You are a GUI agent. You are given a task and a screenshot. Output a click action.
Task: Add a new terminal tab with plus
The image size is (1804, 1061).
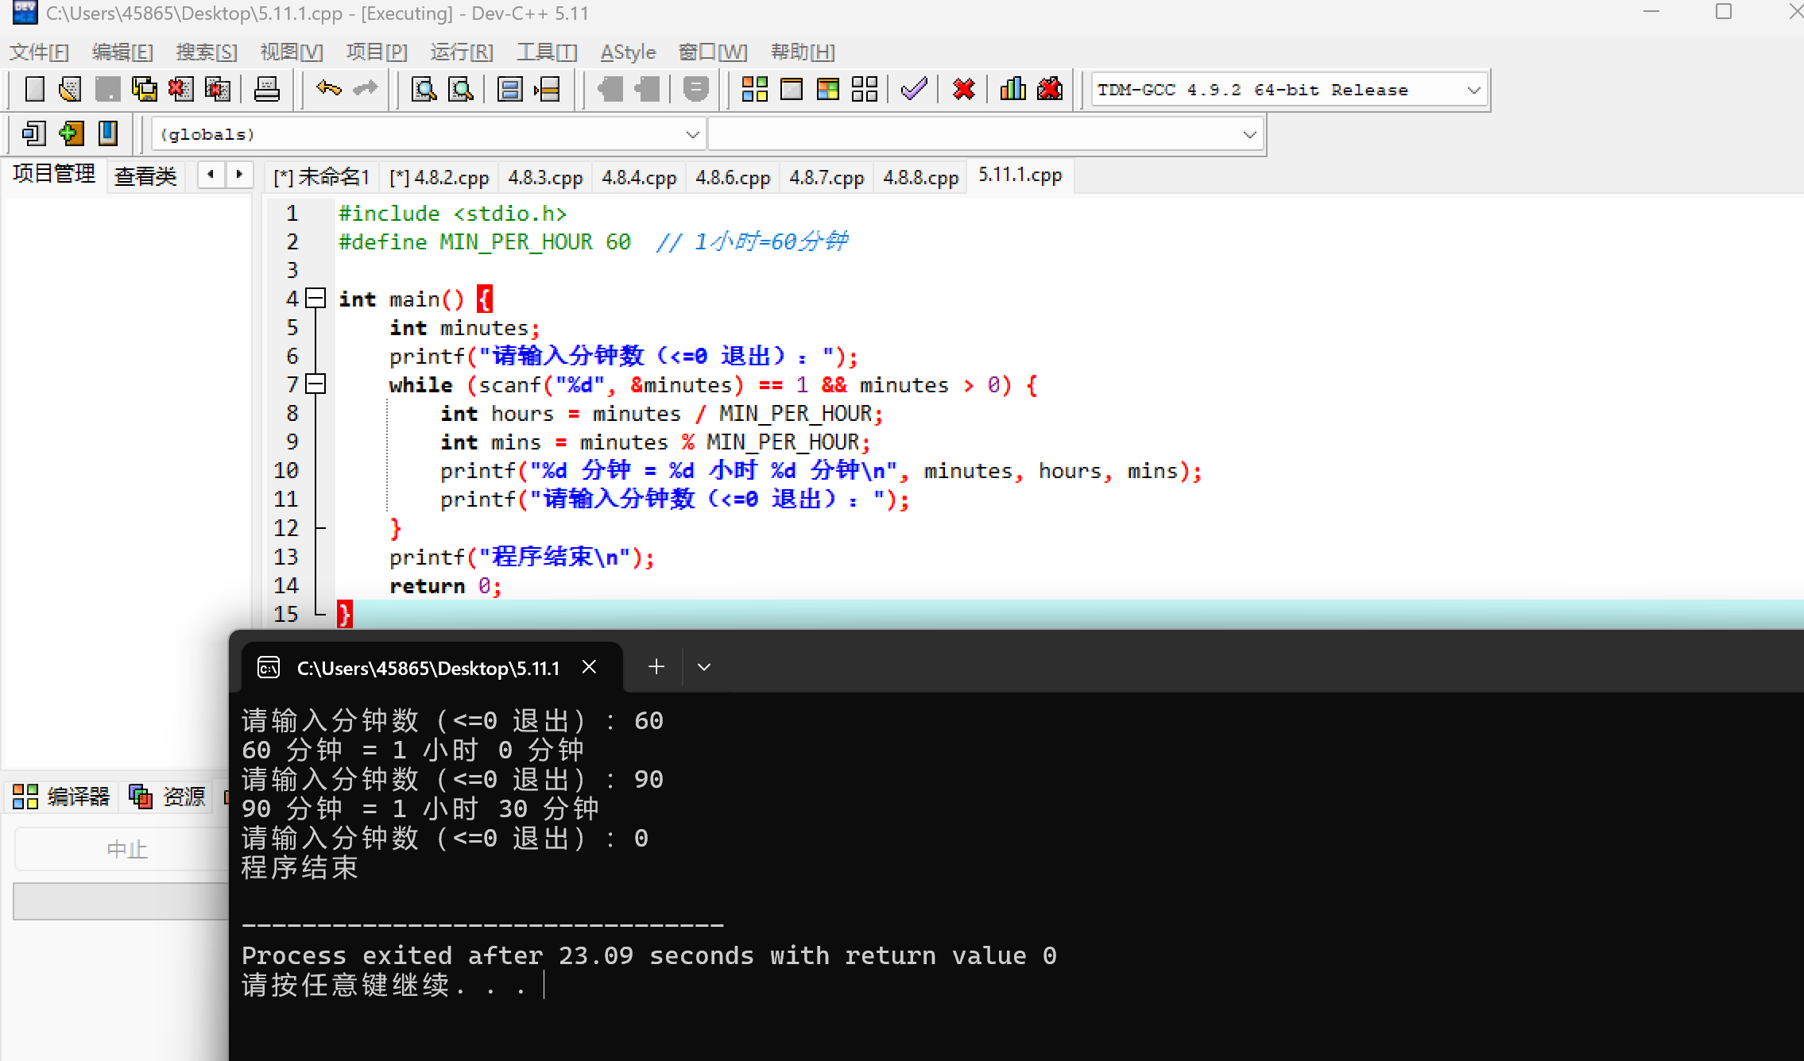pos(656,667)
